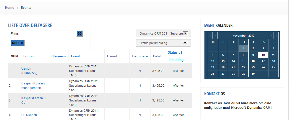Advance calendar to next year
The width and height of the screenshot is (289, 120).
coord(276,36)
